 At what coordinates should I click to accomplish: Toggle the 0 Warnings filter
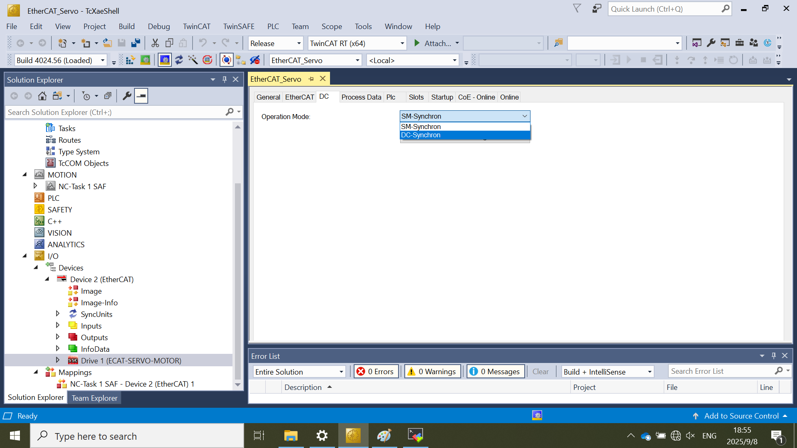click(432, 372)
